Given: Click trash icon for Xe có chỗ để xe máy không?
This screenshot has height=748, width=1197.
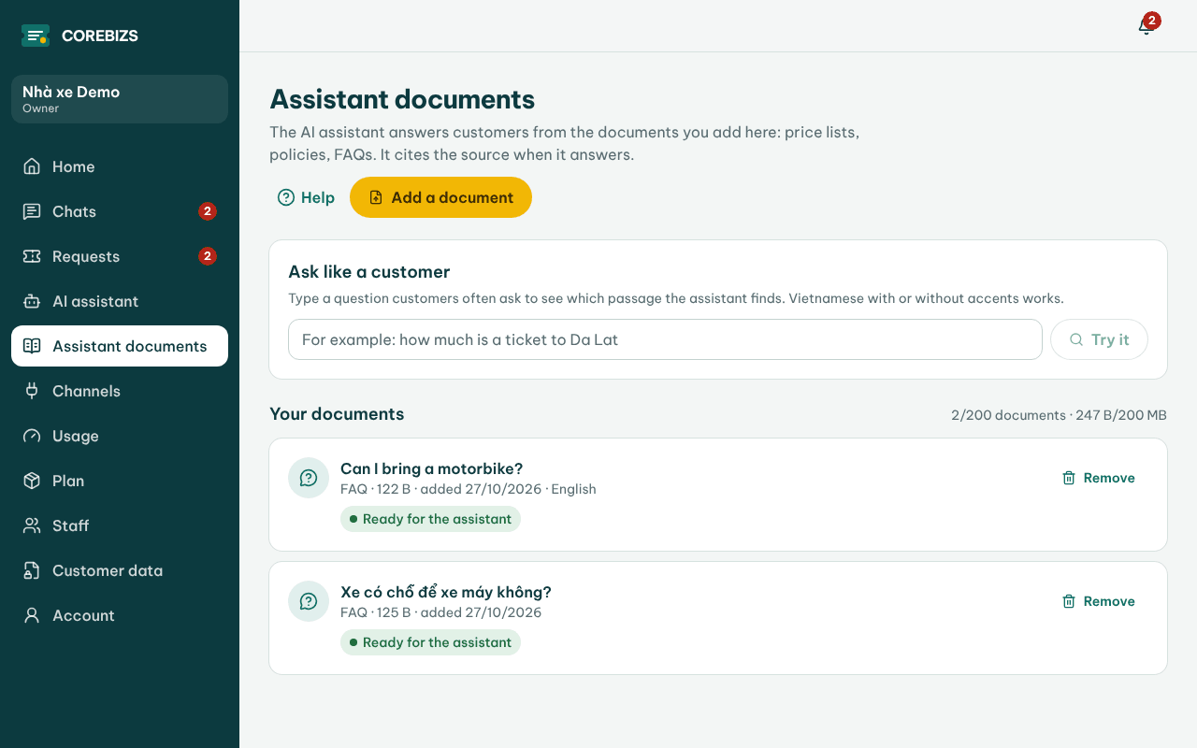Looking at the screenshot, I should pos(1069,601).
